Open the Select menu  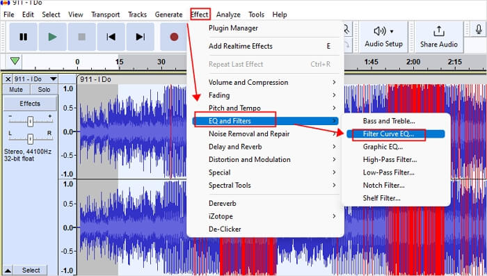coord(51,15)
